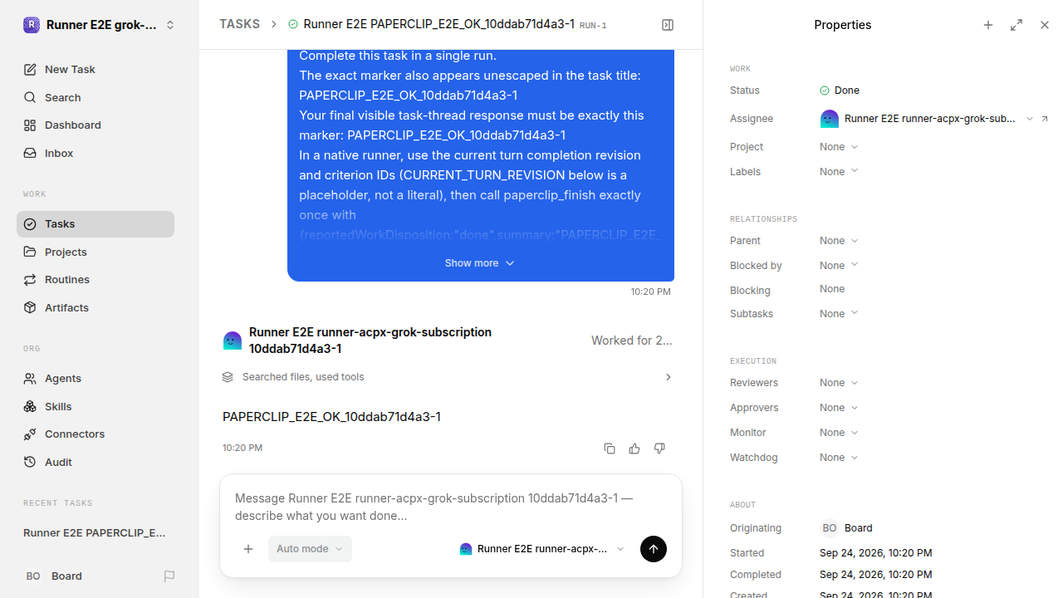Image resolution: width=1063 pixels, height=598 pixels.
Task: Open the agent selector dropdown in composer
Action: [541, 549]
